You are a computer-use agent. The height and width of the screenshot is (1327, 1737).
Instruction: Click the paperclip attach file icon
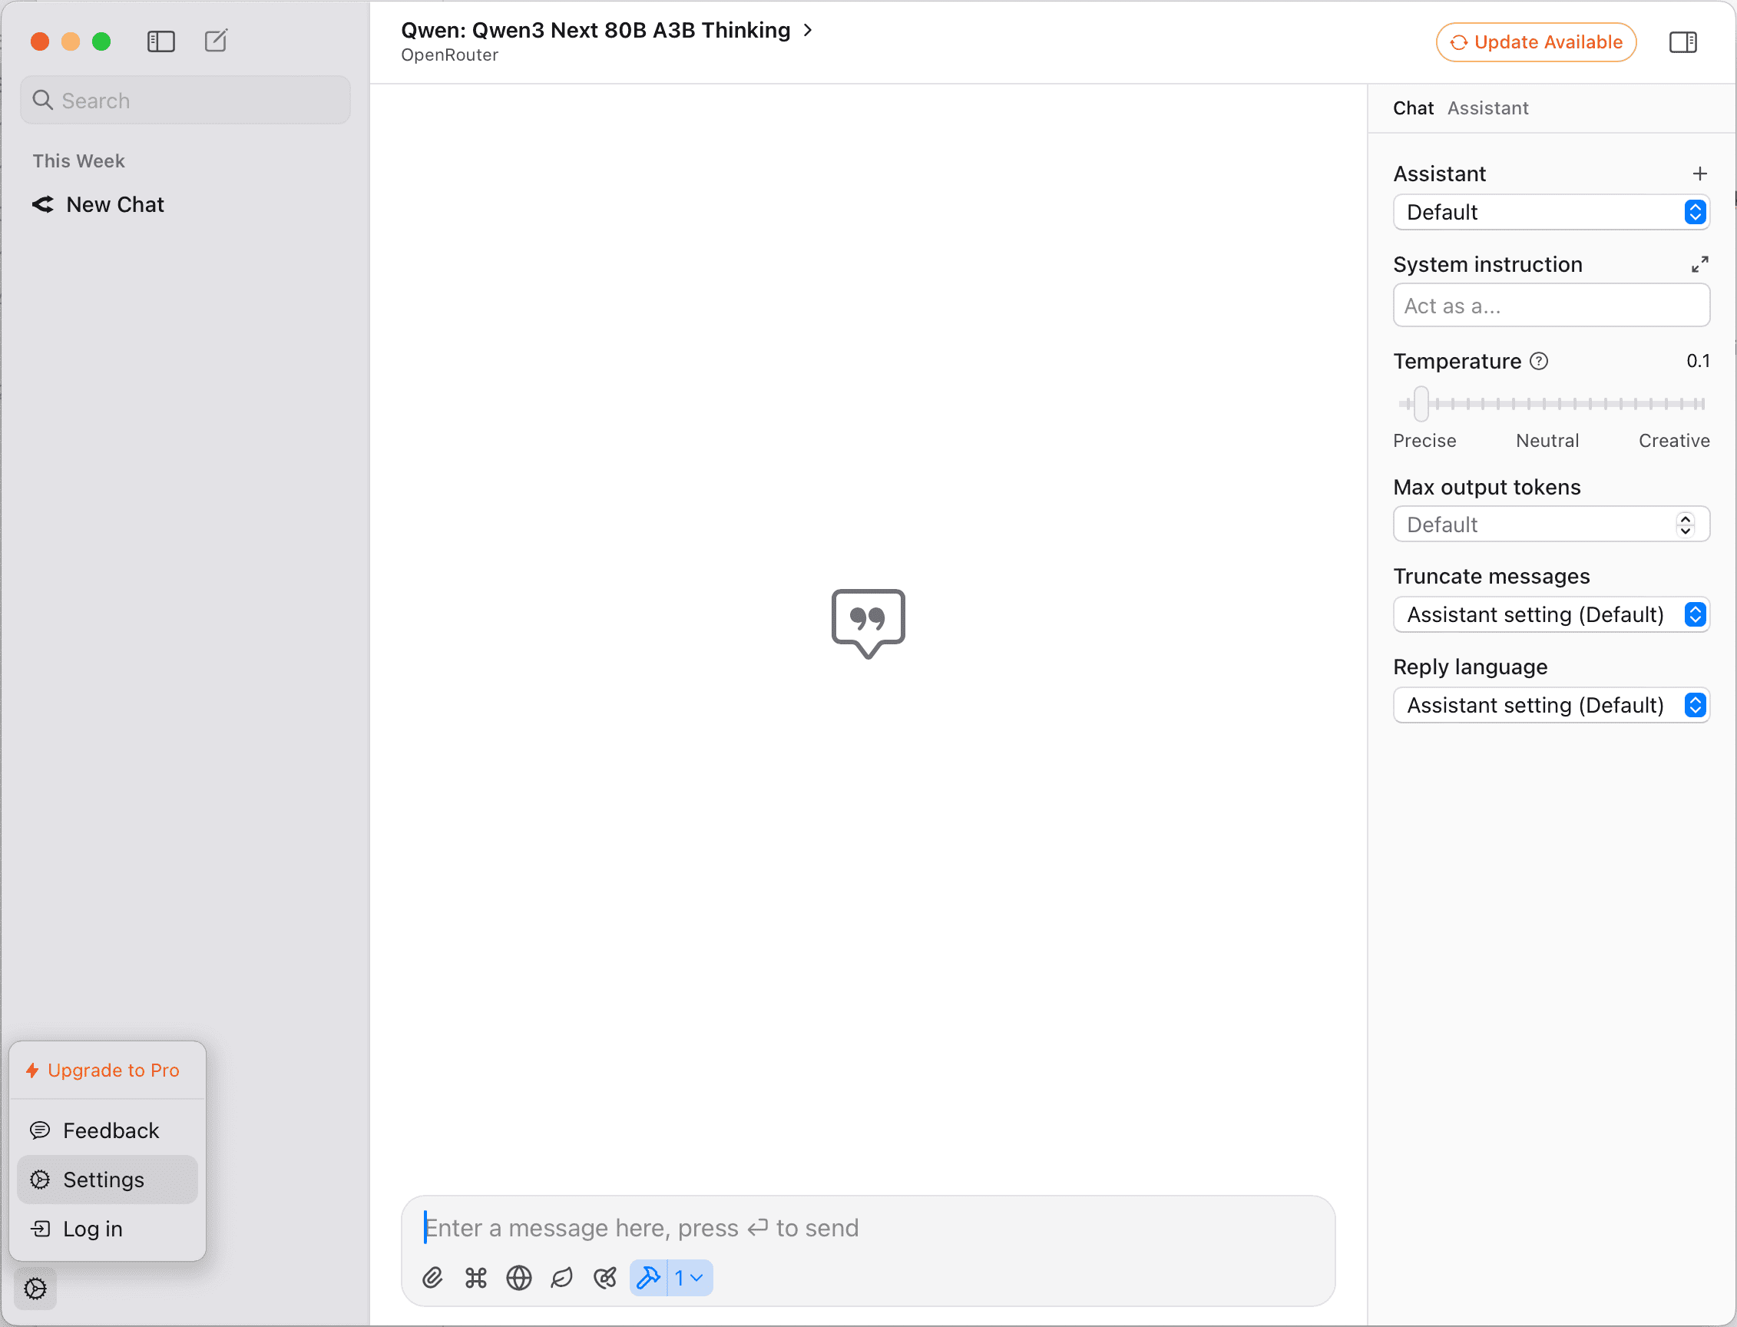(x=432, y=1278)
